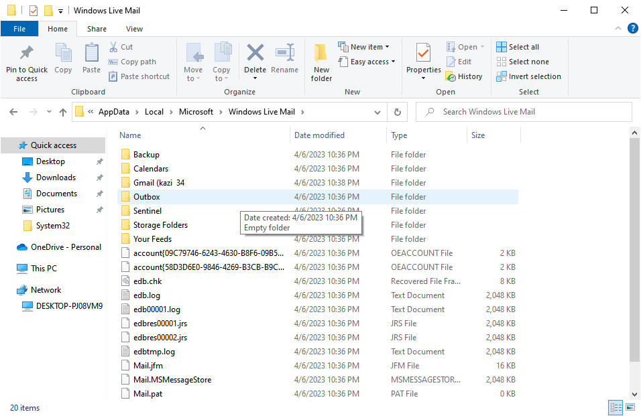The image size is (641, 416).
Task: Click the New folder icon
Action: click(321, 53)
